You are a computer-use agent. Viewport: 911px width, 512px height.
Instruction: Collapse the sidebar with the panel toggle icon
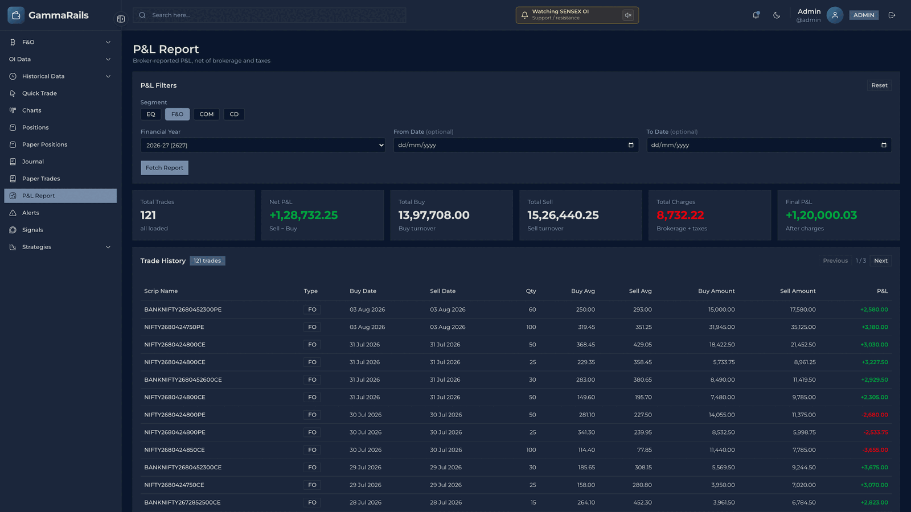(x=121, y=19)
